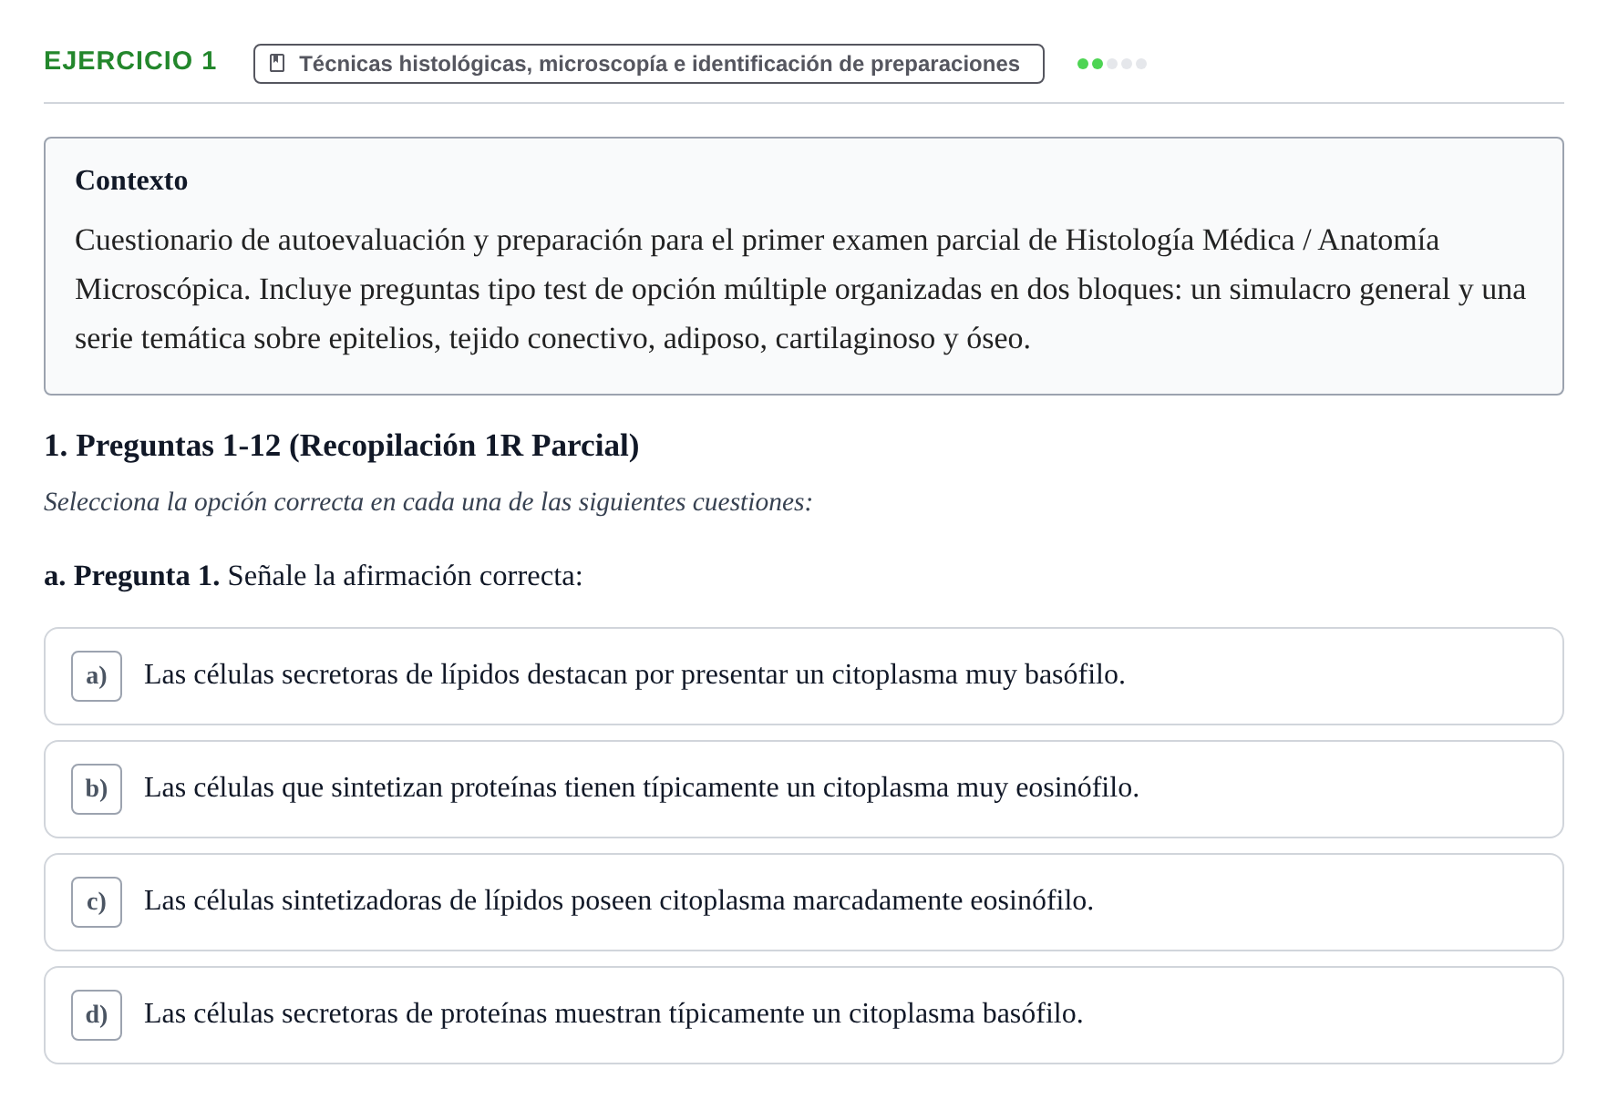Click the instruction 'Selecciona la opción correcta'
The image size is (1608, 1110).
pyautogui.click(x=428, y=502)
